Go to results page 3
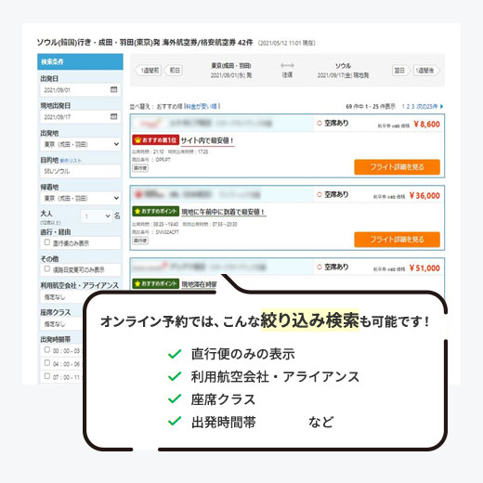 412,106
